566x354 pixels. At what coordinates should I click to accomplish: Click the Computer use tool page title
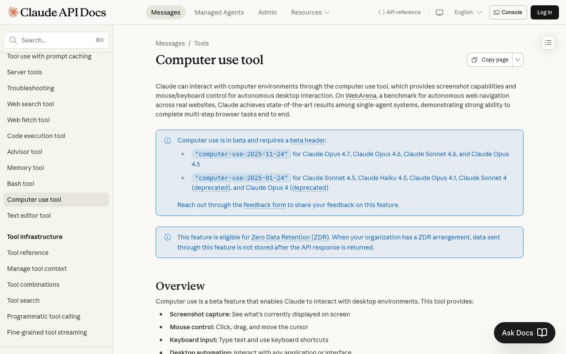[210, 60]
